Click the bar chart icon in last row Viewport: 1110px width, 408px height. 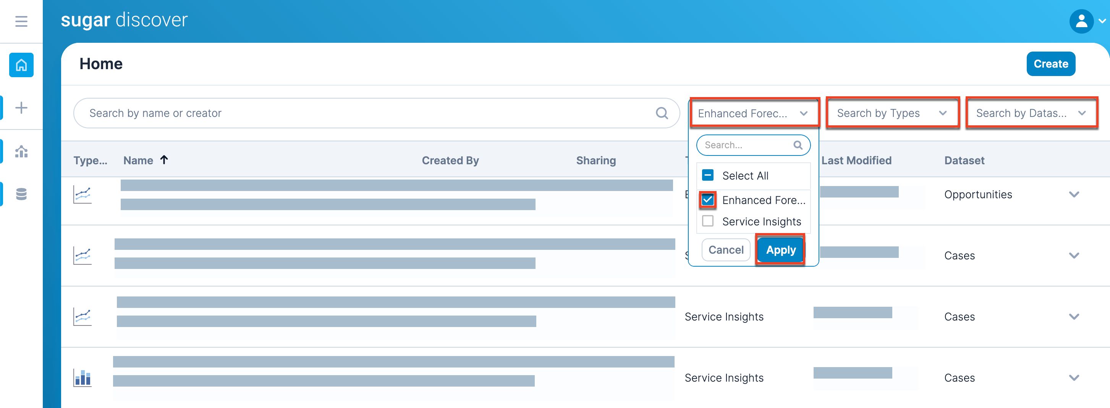(x=82, y=378)
